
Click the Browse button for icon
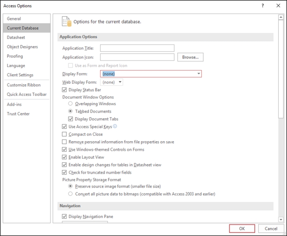coord(191,57)
